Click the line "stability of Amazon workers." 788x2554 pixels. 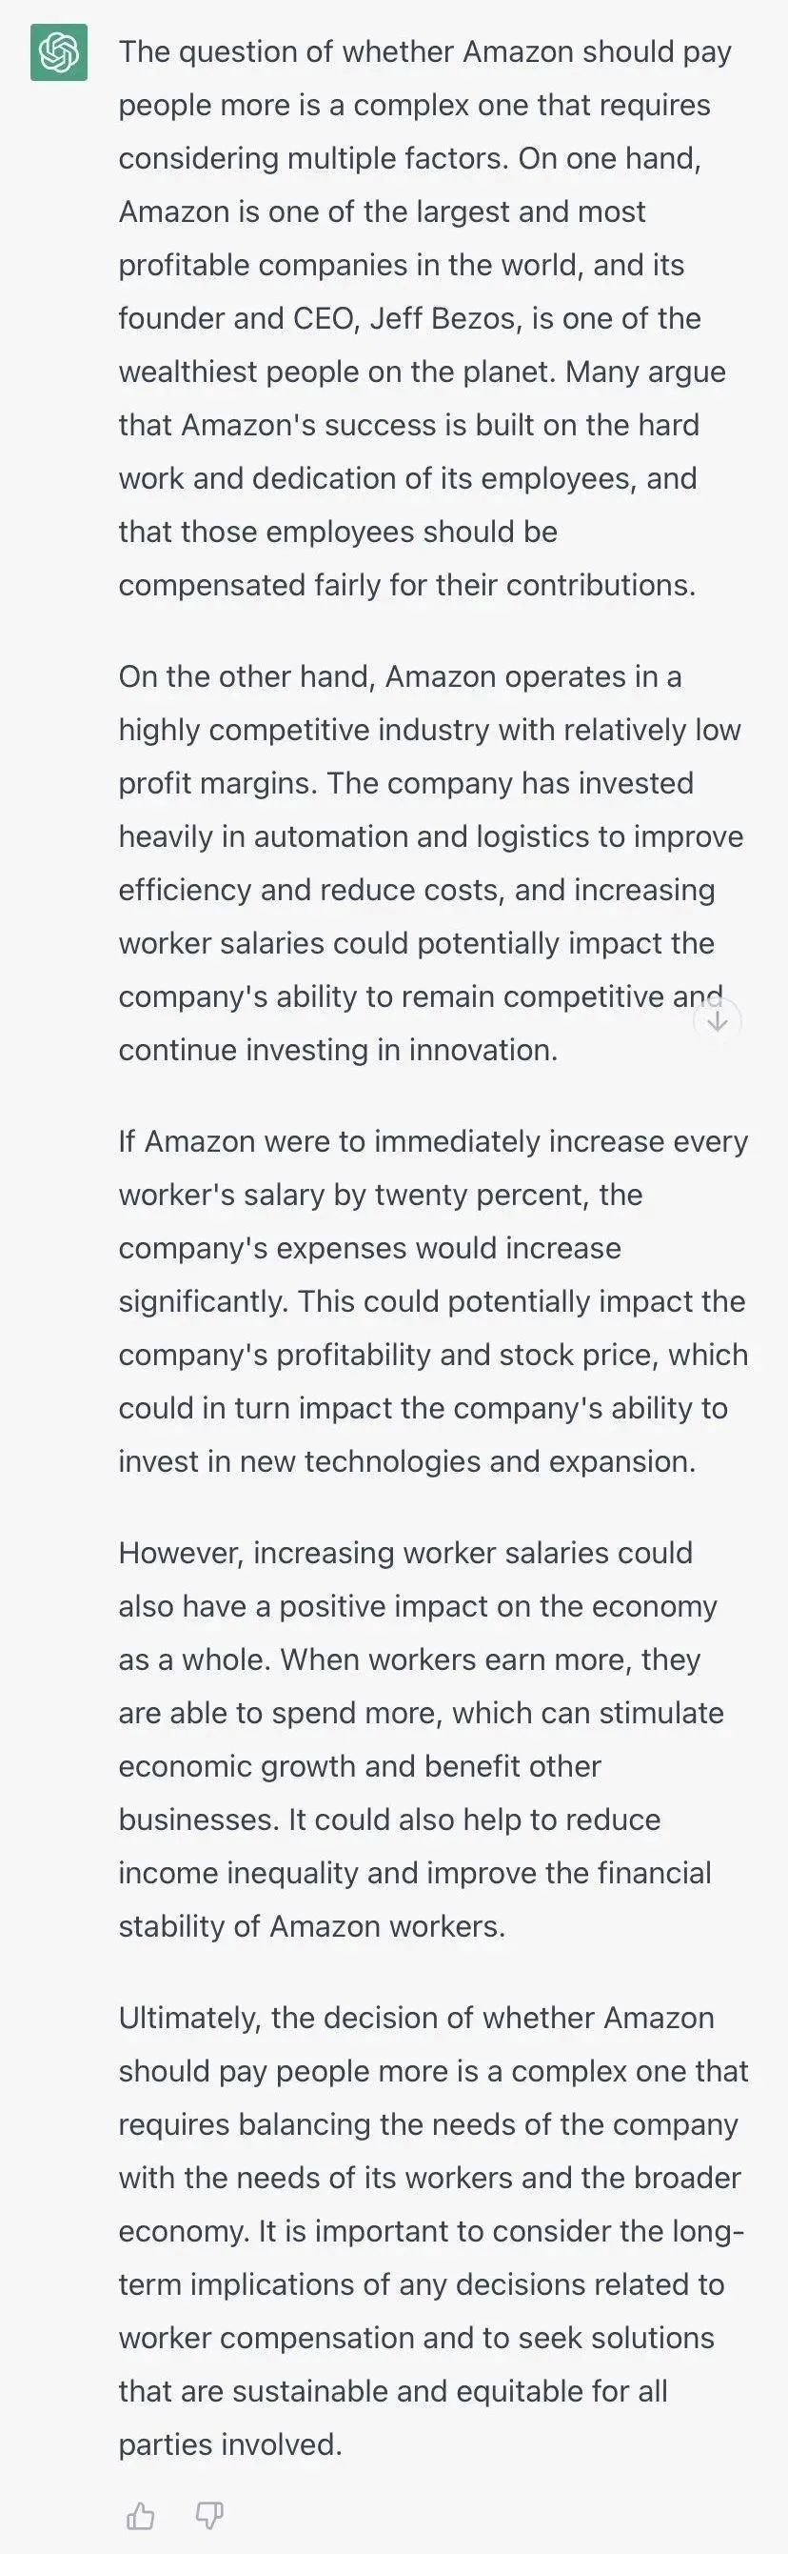click(x=312, y=1926)
